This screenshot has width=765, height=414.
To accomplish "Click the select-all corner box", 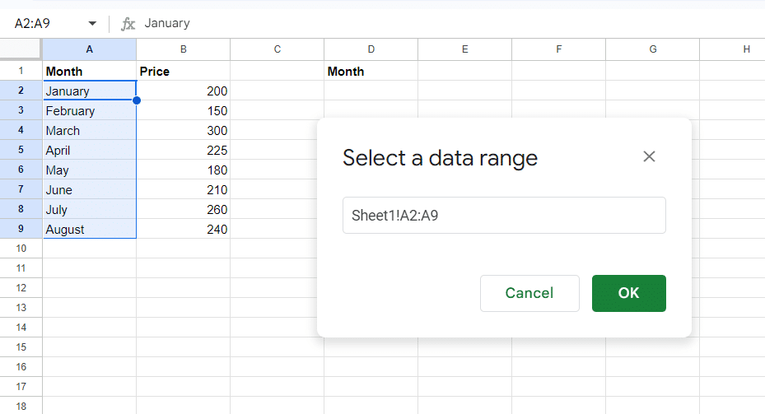I will 21,49.
